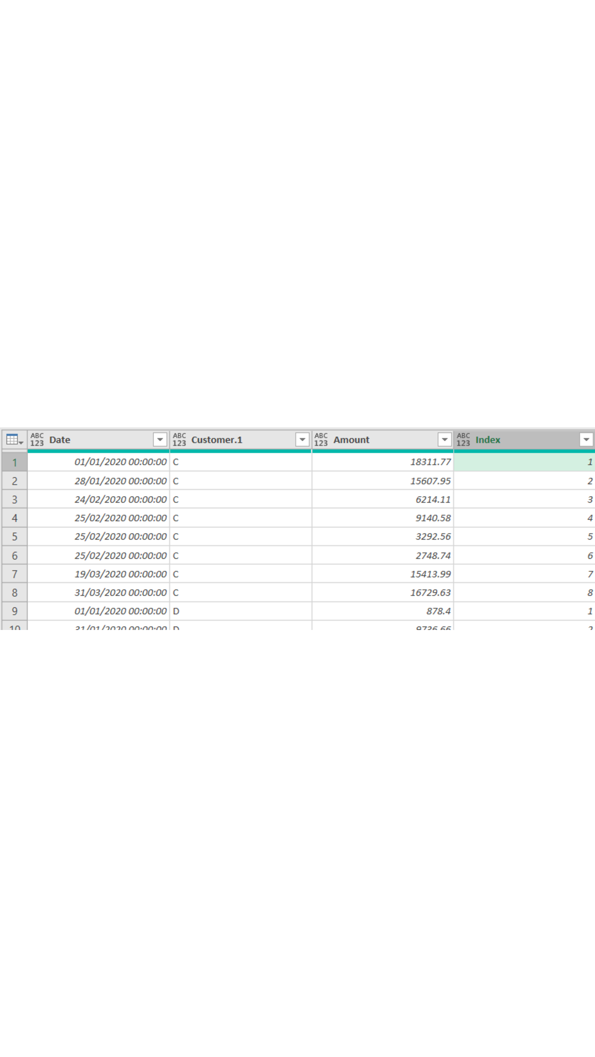
Task: Select row number 5
Action: 15,537
